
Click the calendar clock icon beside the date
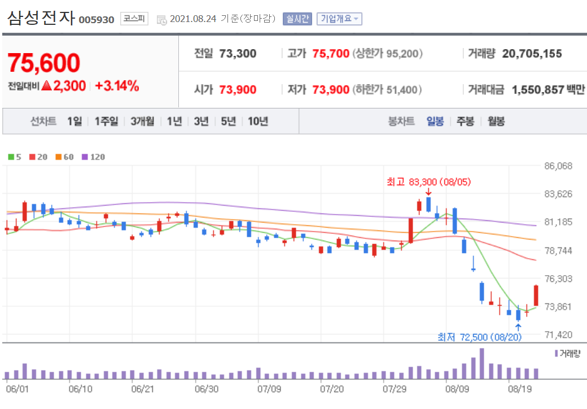click(162, 20)
